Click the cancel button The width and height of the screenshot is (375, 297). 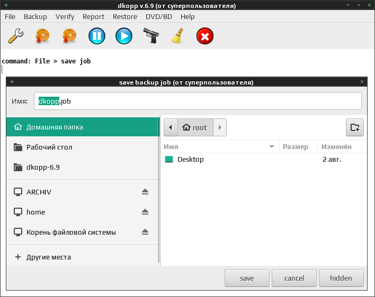click(294, 278)
